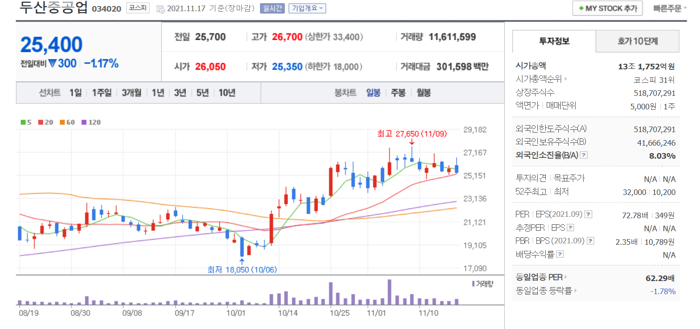
Task: Select the 5년 line chart period
Action: tap(202, 93)
